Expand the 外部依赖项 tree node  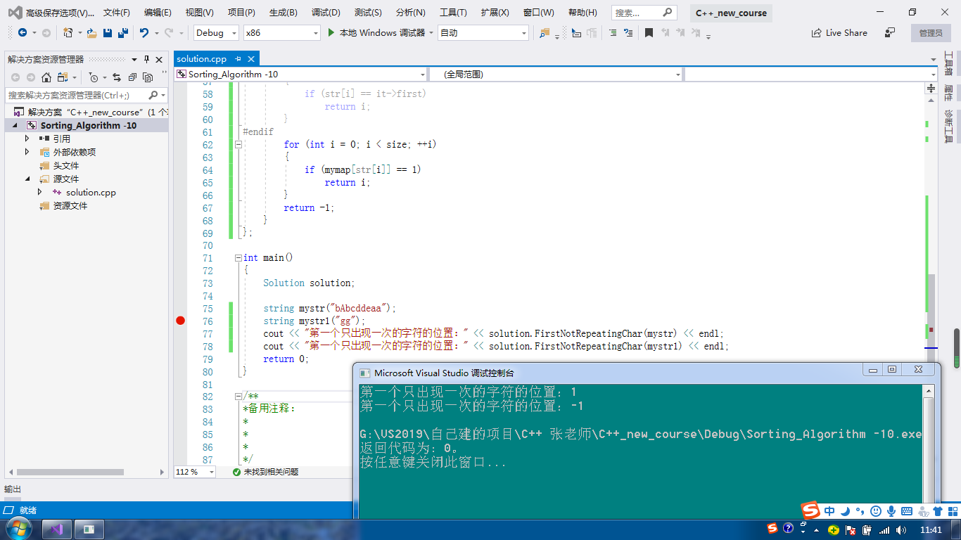click(27, 152)
